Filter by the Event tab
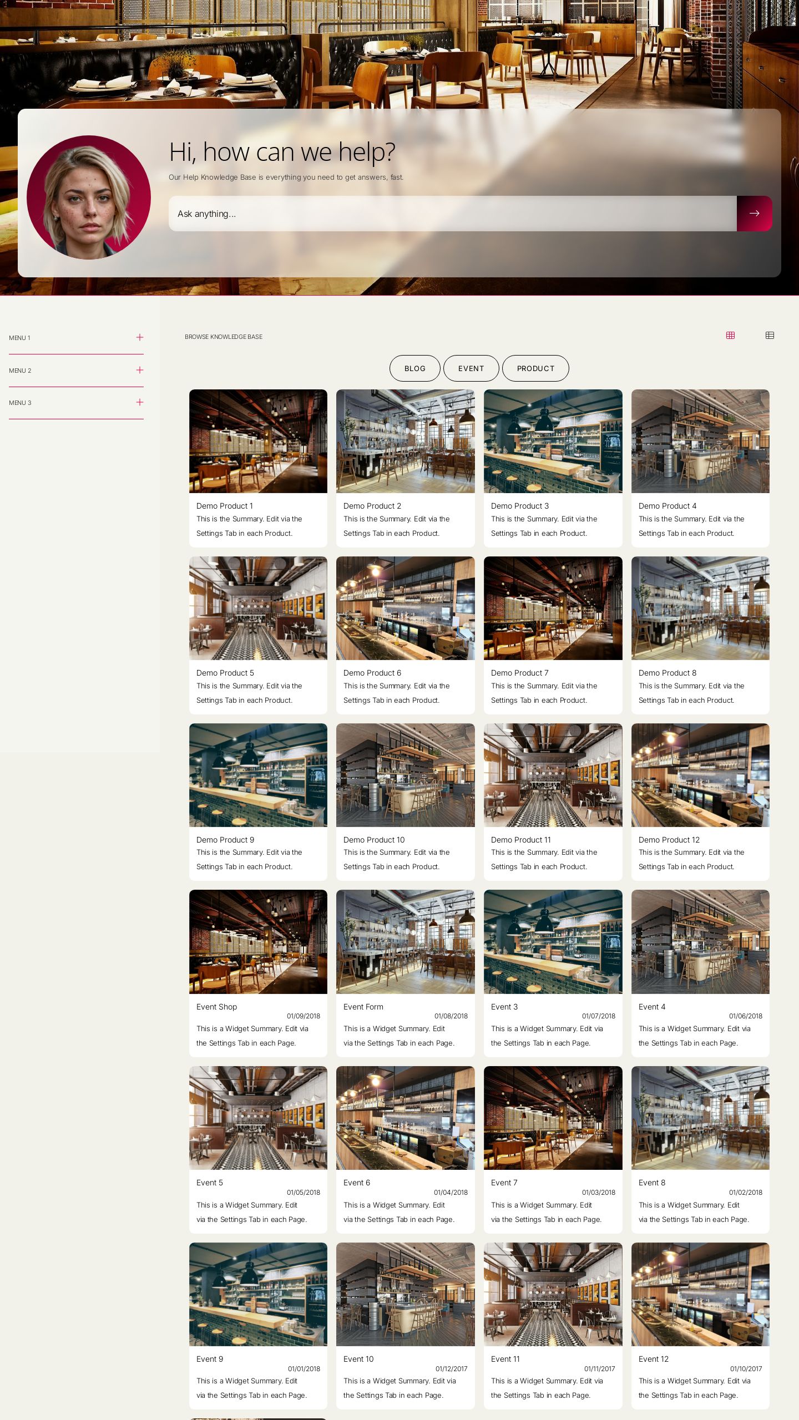The width and height of the screenshot is (799, 1420). pyautogui.click(x=471, y=368)
